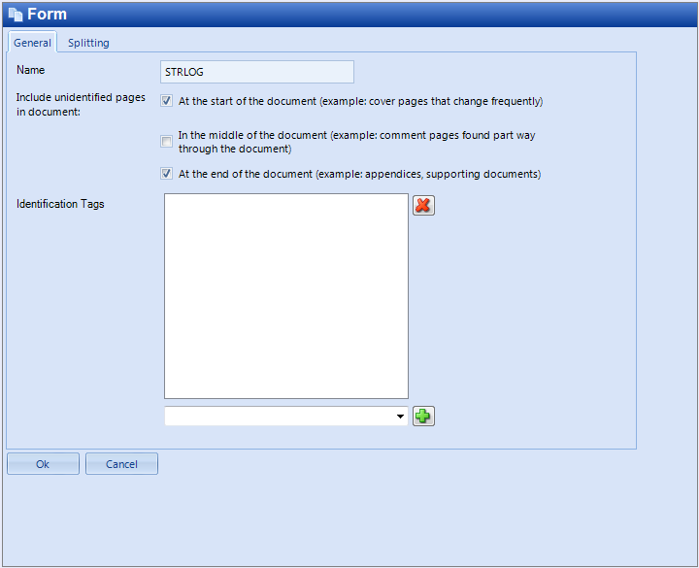This screenshot has width=699, height=568.
Task: Toggle 'At the end of the document' checkbox
Action: 167,174
